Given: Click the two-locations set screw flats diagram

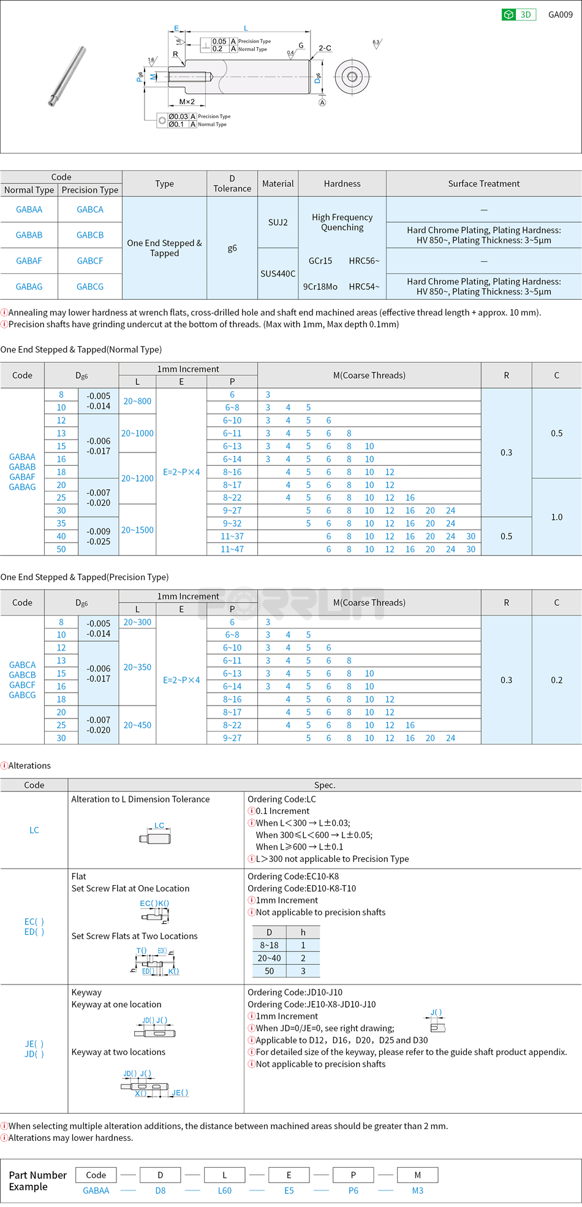Looking at the screenshot, I should coord(154,961).
